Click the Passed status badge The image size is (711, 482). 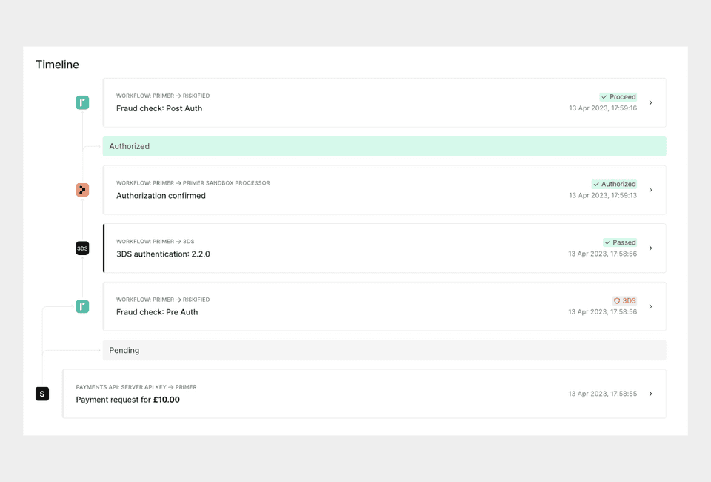[x=620, y=242]
